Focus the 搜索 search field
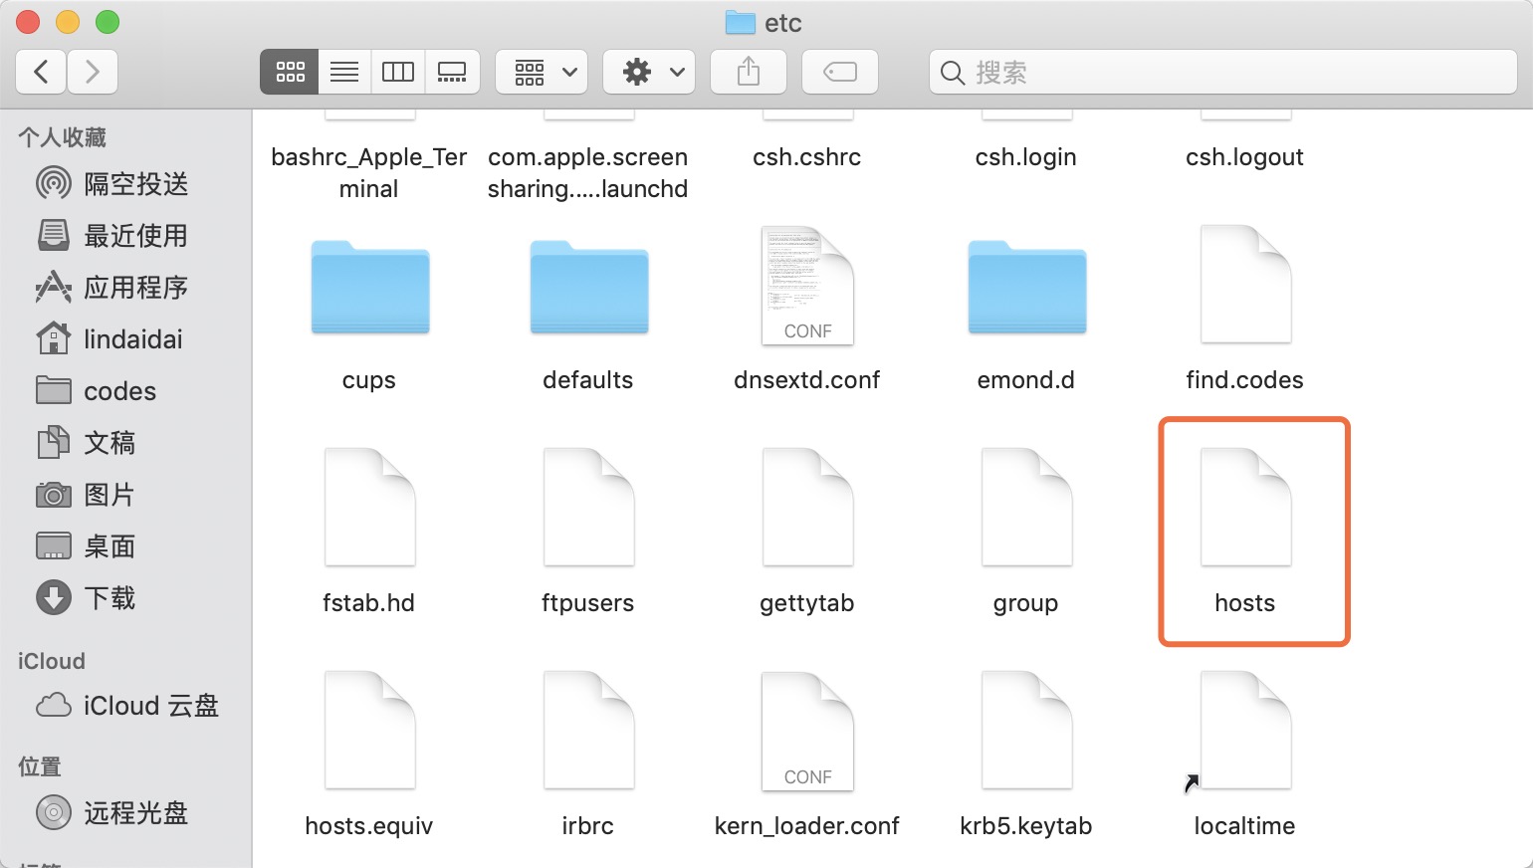 coord(1222,72)
